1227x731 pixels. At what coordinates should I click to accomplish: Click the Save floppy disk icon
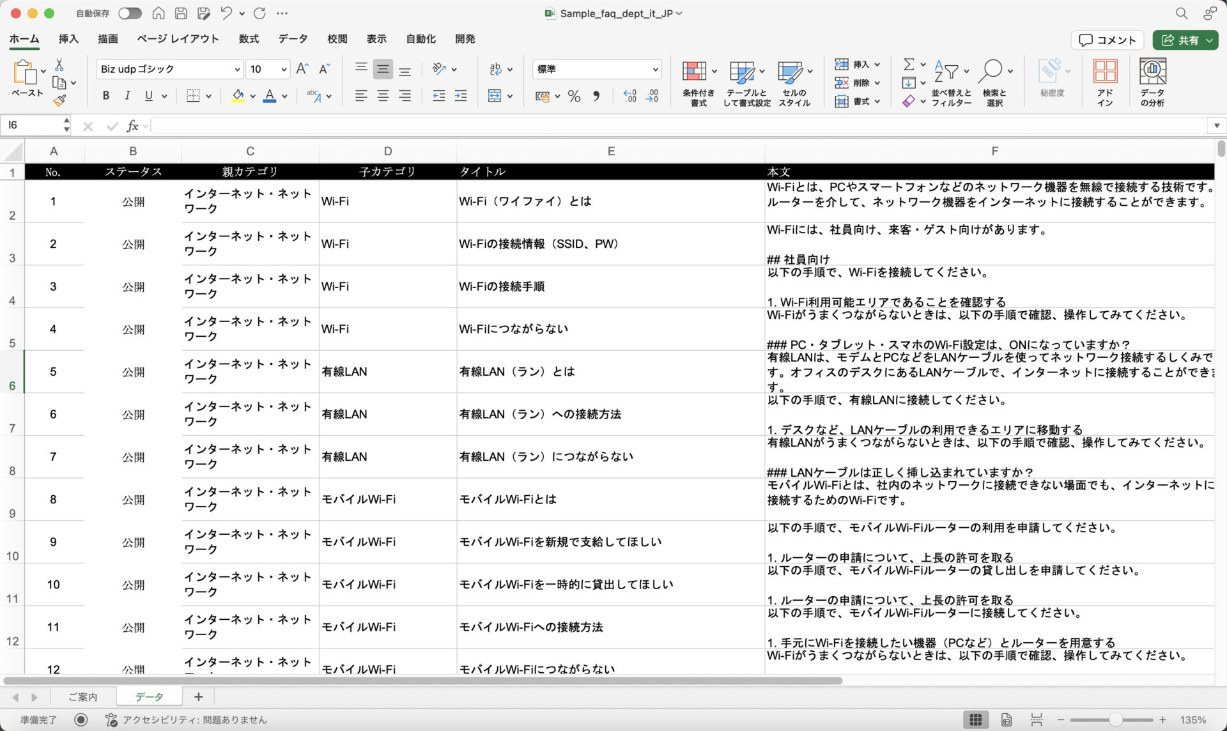[x=181, y=13]
